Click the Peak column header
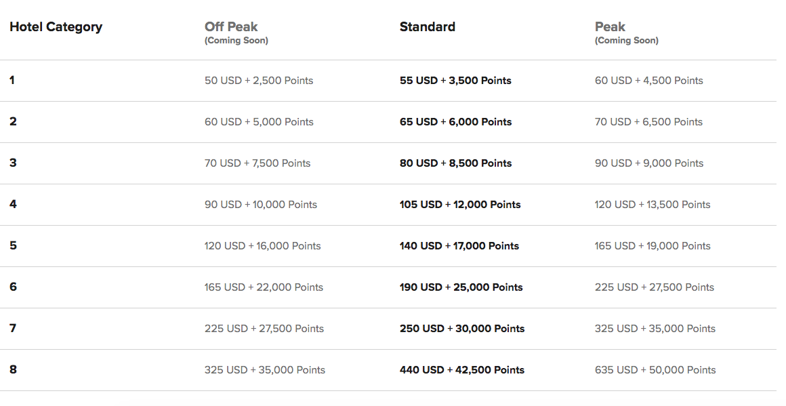This screenshot has height=406, width=786. tap(610, 27)
